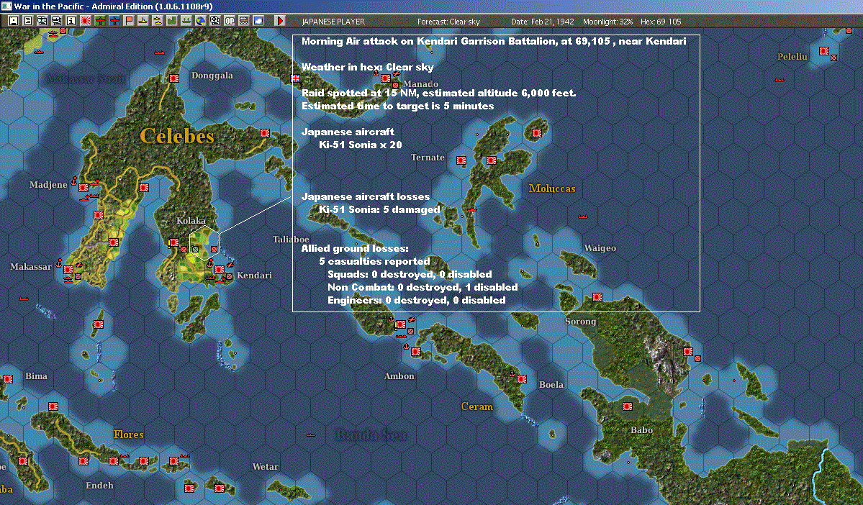This screenshot has height=505, width=863.
Task: Click the OP toolbar button
Action: [x=230, y=21]
